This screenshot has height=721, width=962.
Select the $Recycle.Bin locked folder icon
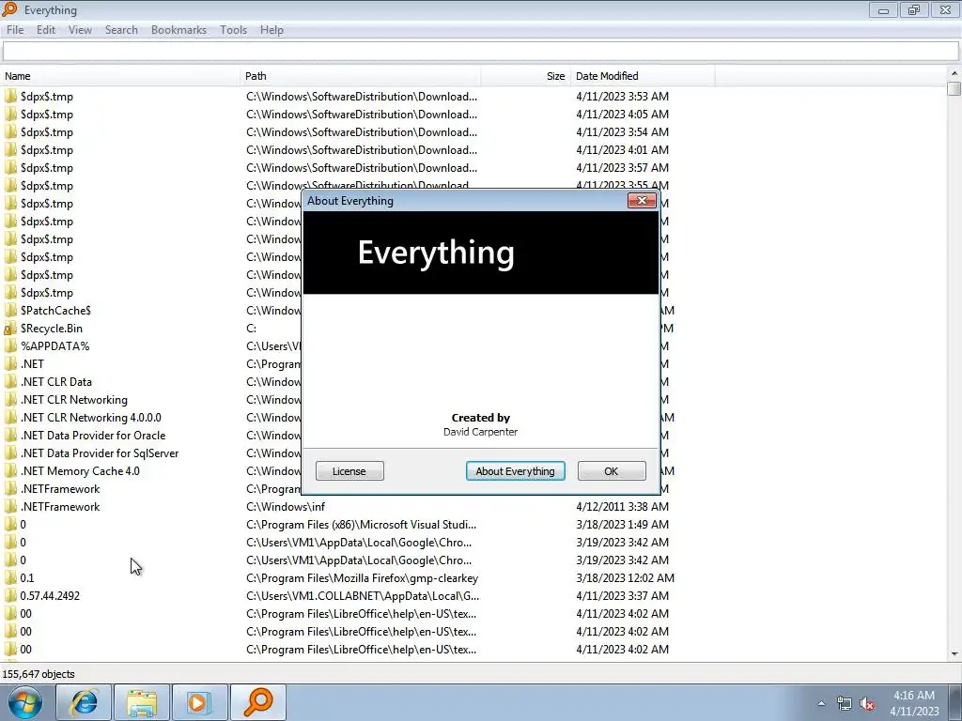point(10,329)
